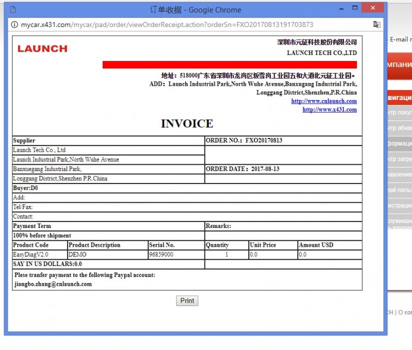Click the red banner bar under company name
412x350 pixels.
[x=229, y=65]
